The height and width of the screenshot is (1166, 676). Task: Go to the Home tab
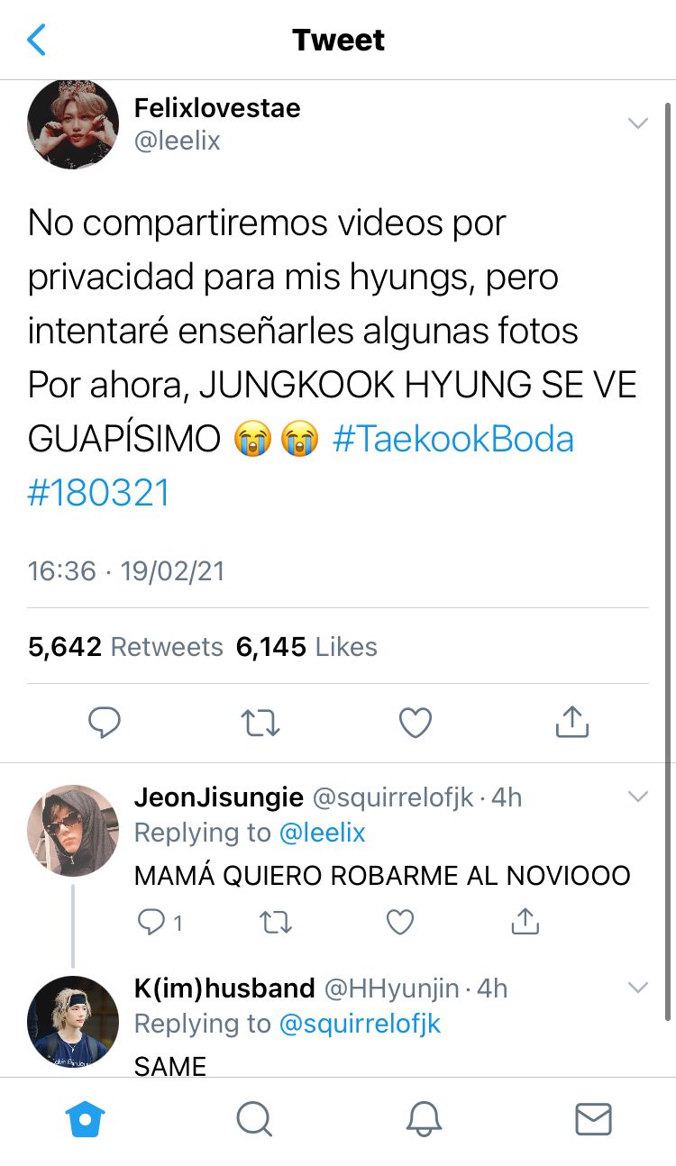(x=86, y=1119)
